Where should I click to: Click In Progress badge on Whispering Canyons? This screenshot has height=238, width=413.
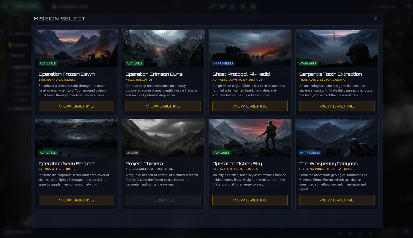point(310,153)
